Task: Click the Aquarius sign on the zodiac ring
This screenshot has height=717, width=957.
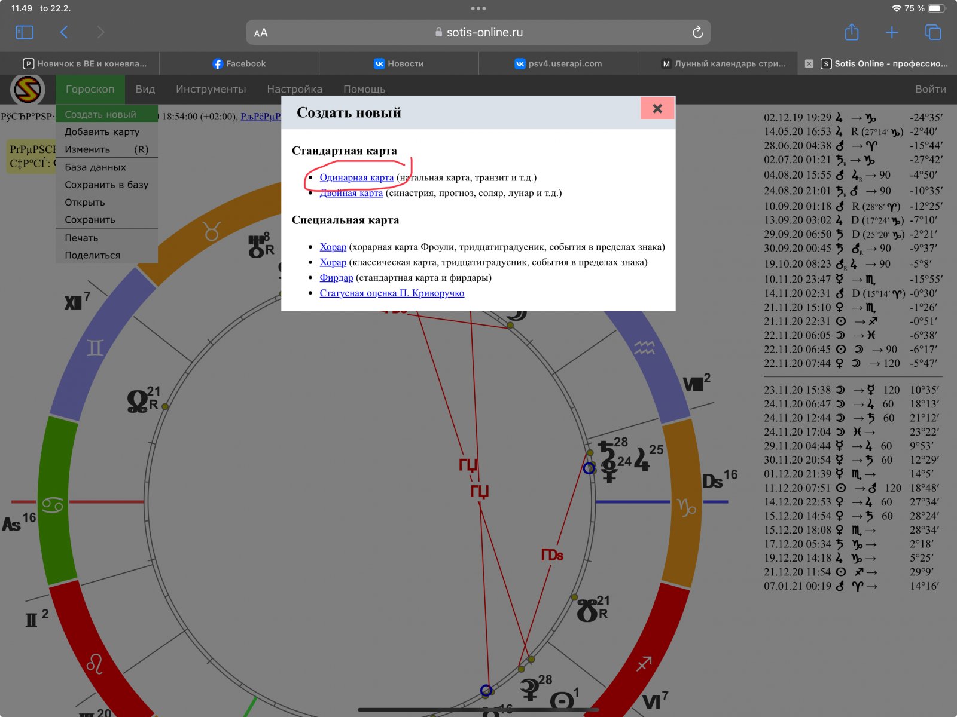Action: 644,348
